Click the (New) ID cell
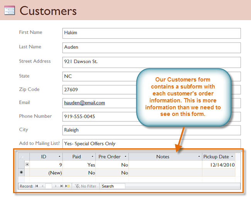 (46, 173)
